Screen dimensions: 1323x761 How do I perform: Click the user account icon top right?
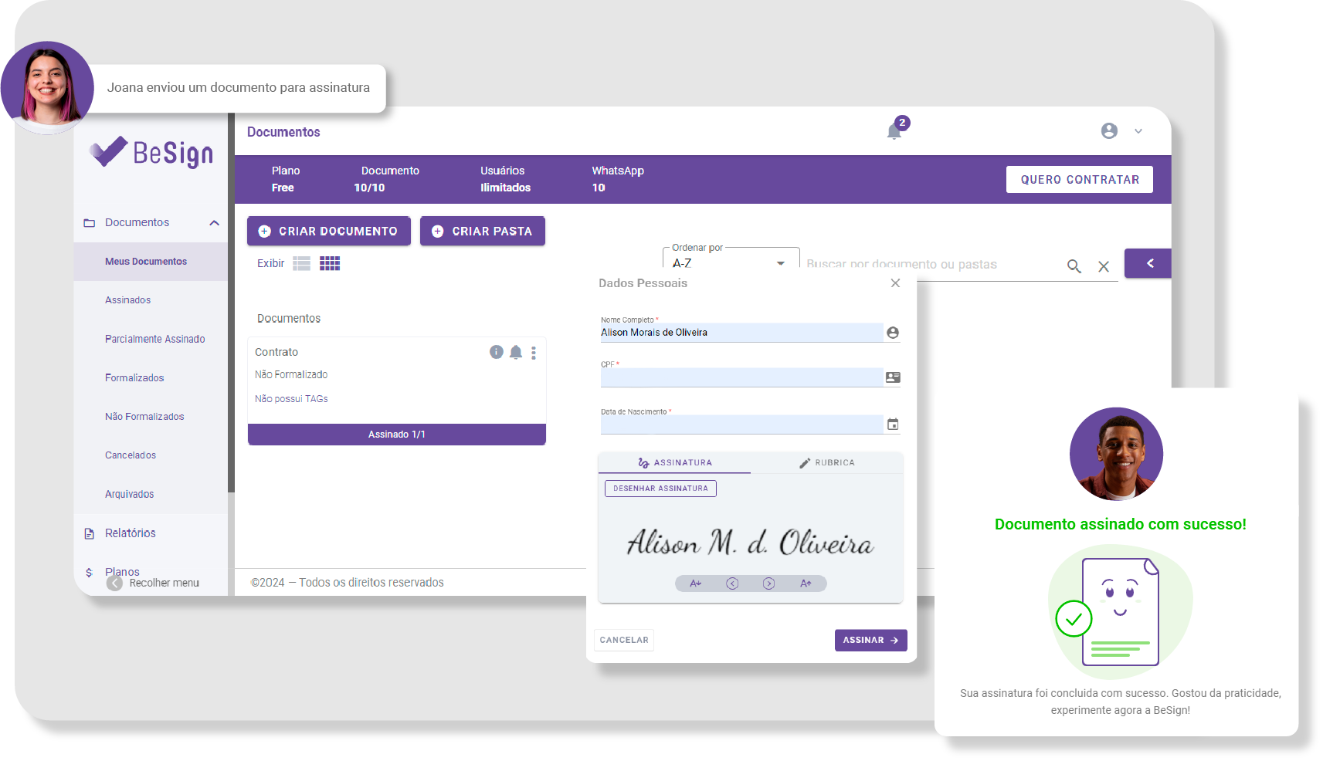tap(1109, 130)
